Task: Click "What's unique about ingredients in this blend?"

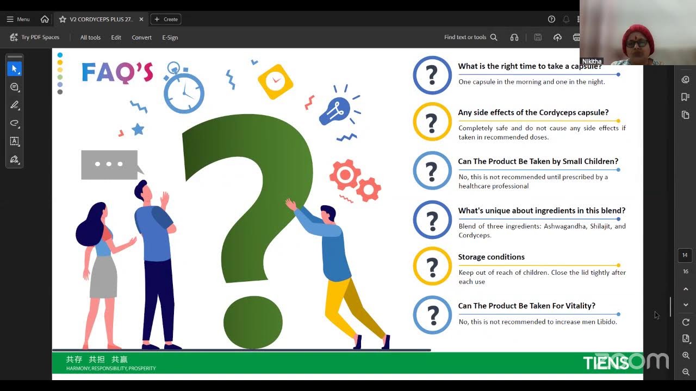Action: [x=542, y=211]
